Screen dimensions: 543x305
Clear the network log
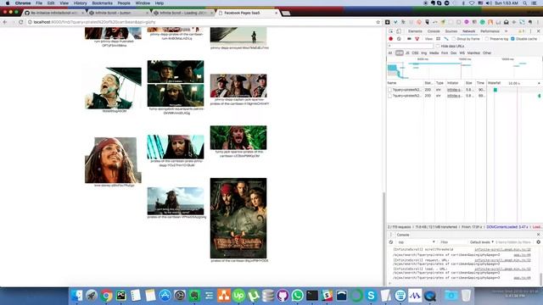(x=399, y=39)
